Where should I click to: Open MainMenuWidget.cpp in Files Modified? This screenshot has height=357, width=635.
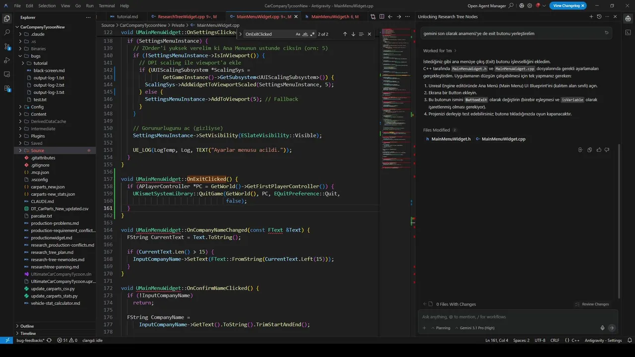click(x=500, y=139)
